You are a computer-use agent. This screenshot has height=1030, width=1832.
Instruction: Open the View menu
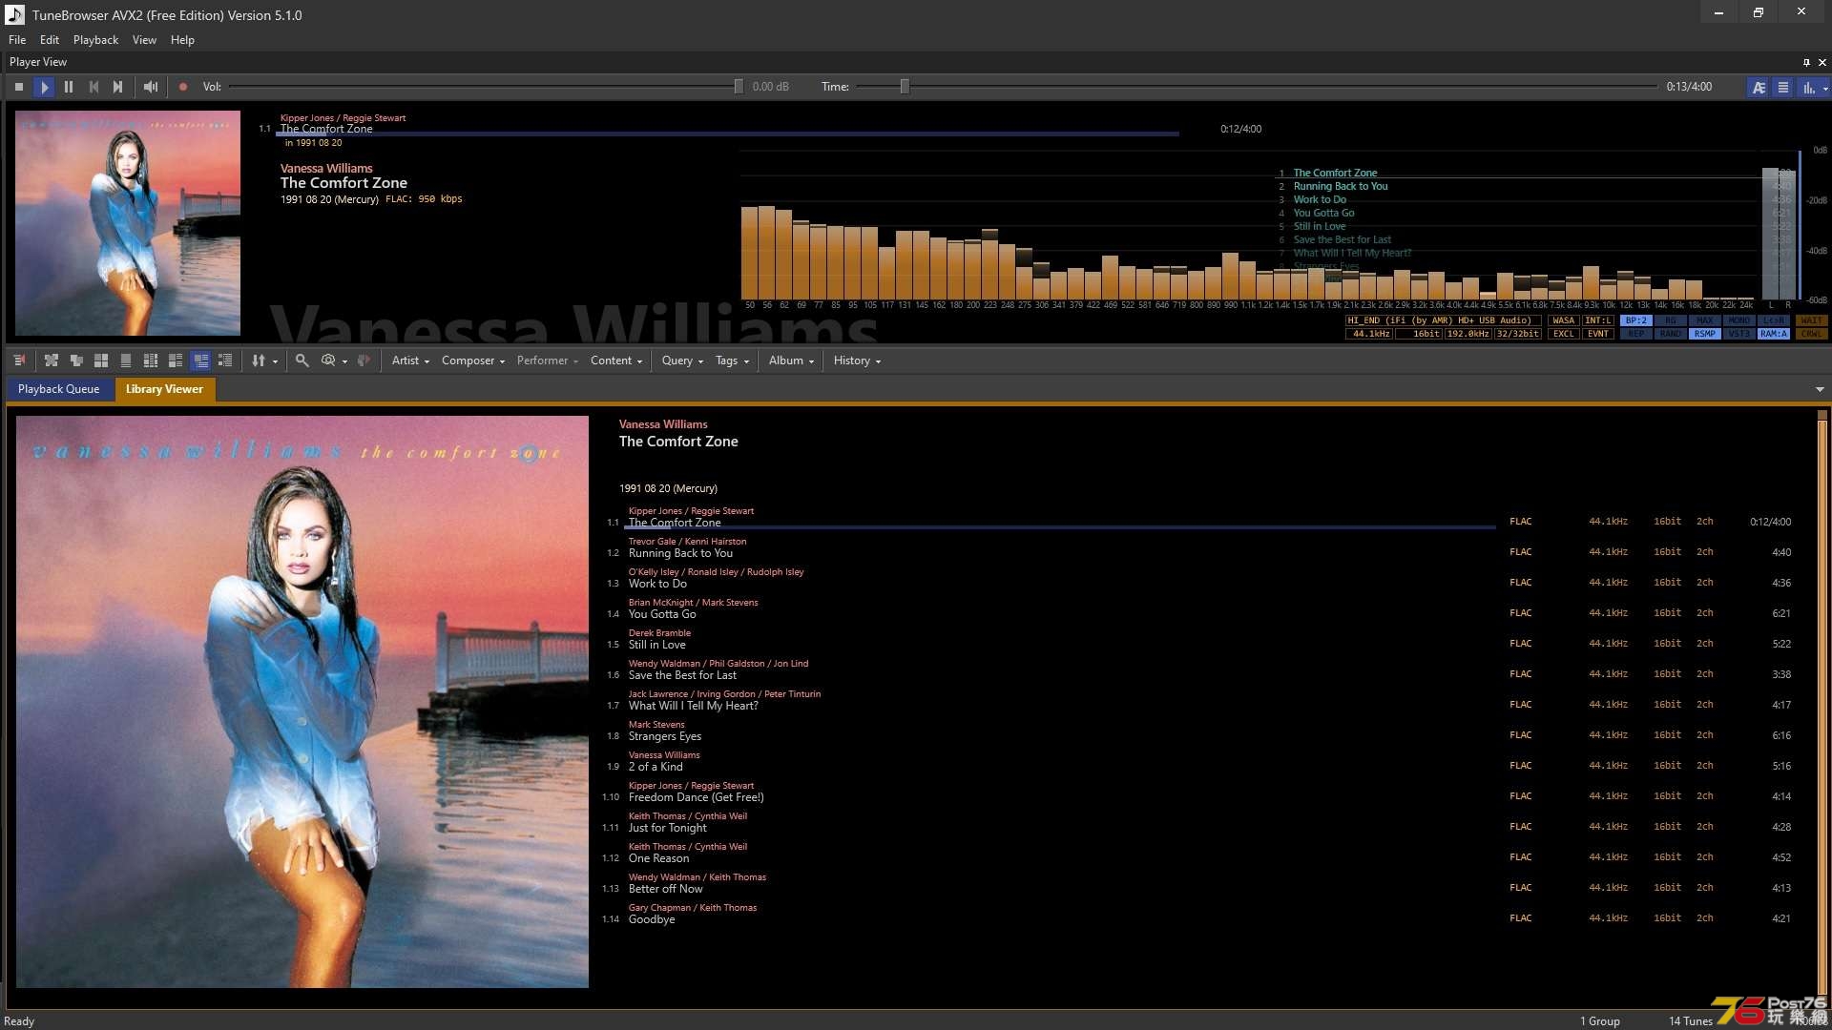pos(144,40)
